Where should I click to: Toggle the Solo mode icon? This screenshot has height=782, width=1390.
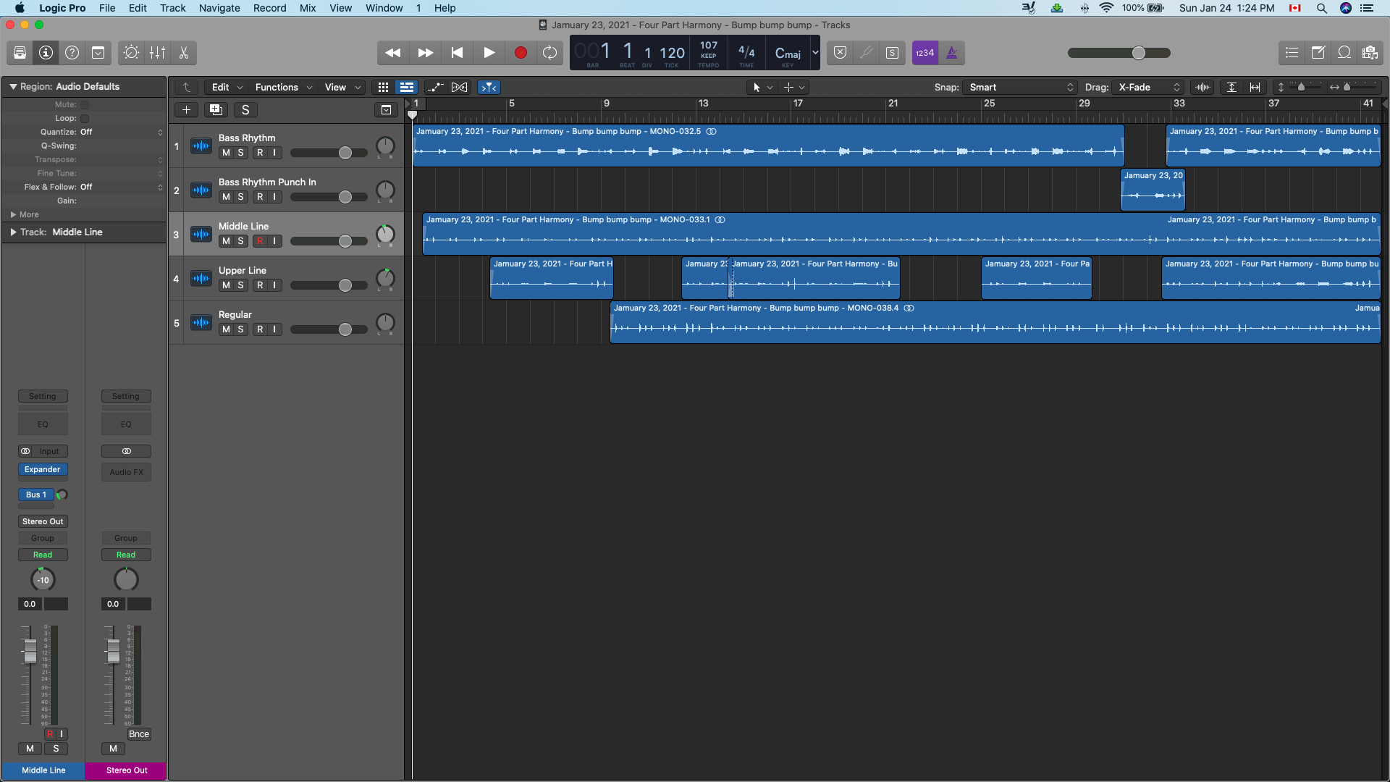[x=892, y=53]
